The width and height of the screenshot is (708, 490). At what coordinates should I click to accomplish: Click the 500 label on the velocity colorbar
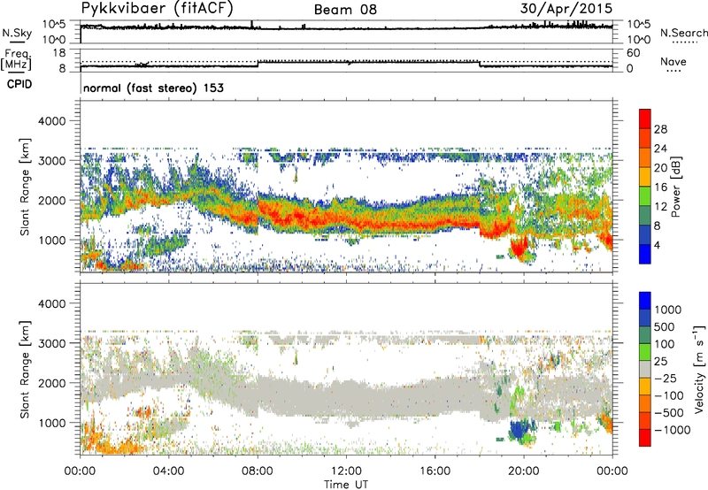(x=666, y=327)
